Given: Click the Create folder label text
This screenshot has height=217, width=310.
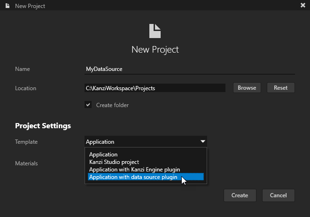Looking at the screenshot, I should click(x=112, y=105).
